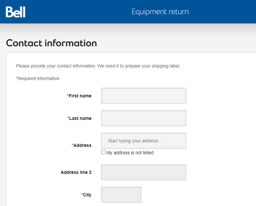256x206 pixels.
Task: Click the Equipment return header title
Action: (x=160, y=12)
